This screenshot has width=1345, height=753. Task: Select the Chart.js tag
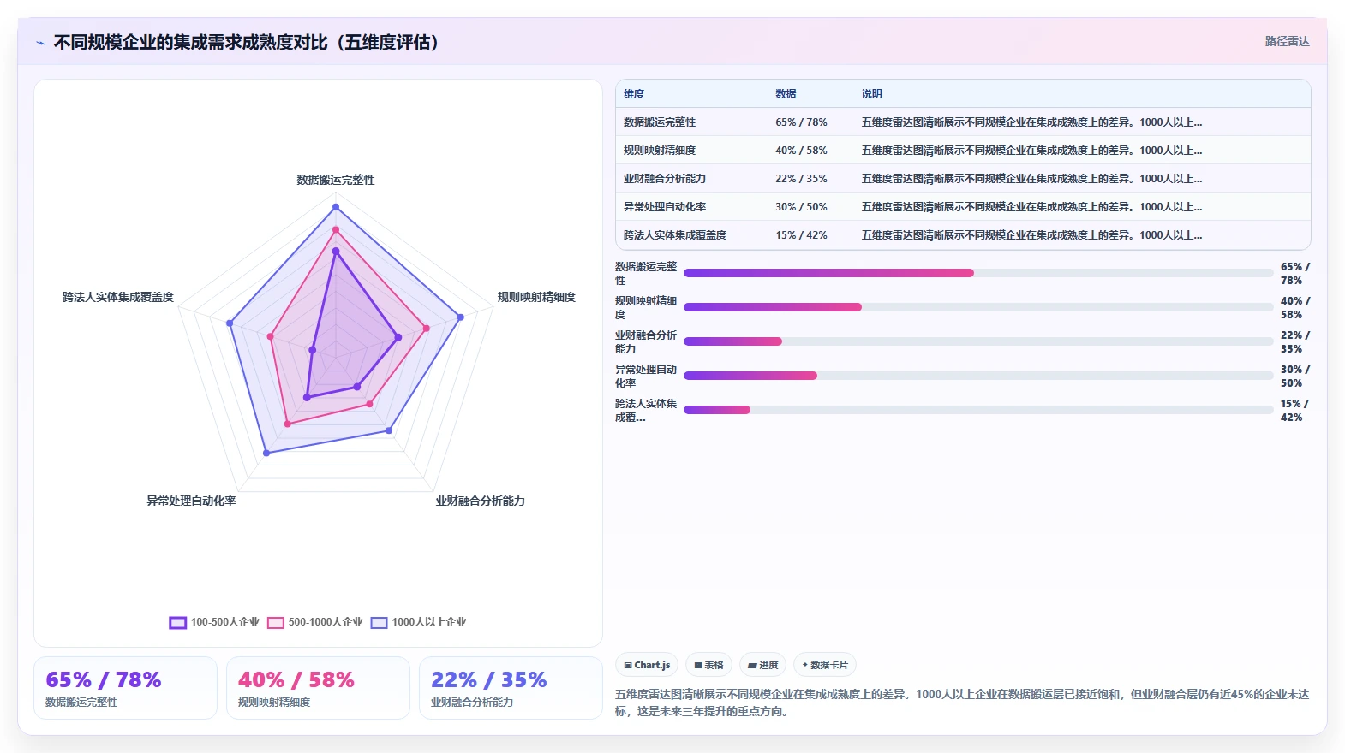tap(647, 665)
